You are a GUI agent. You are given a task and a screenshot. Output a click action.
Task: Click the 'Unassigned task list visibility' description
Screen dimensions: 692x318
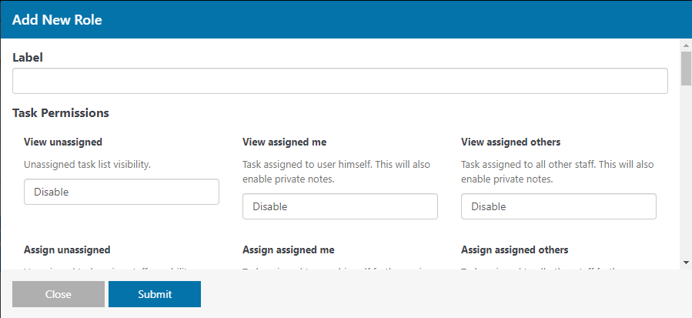coord(88,164)
